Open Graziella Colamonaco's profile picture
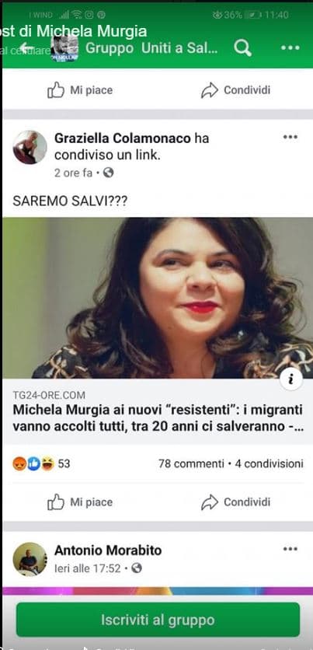313x650 pixels. point(30,147)
